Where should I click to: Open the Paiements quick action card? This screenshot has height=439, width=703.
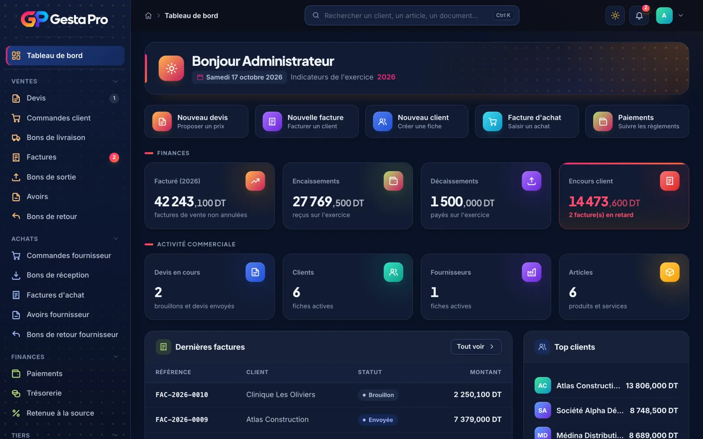[x=637, y=122]
